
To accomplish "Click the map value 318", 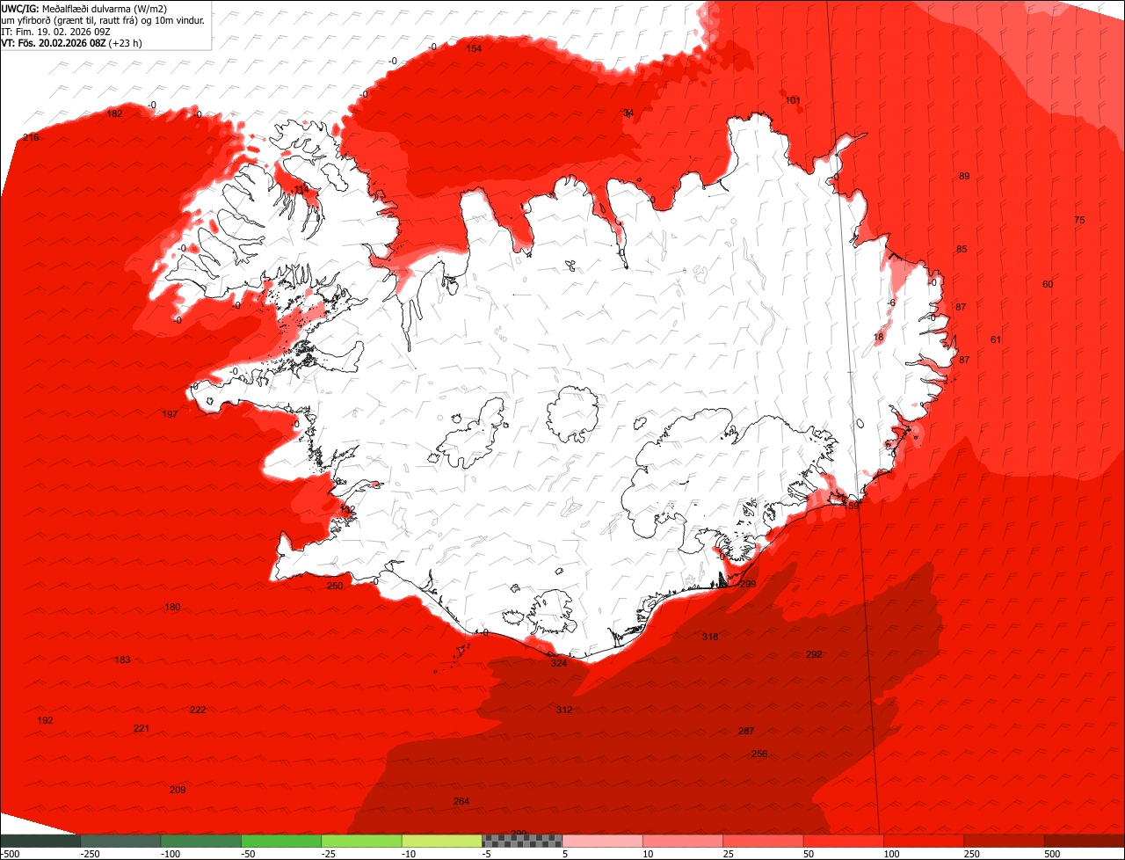I will [x=710, y=638].
